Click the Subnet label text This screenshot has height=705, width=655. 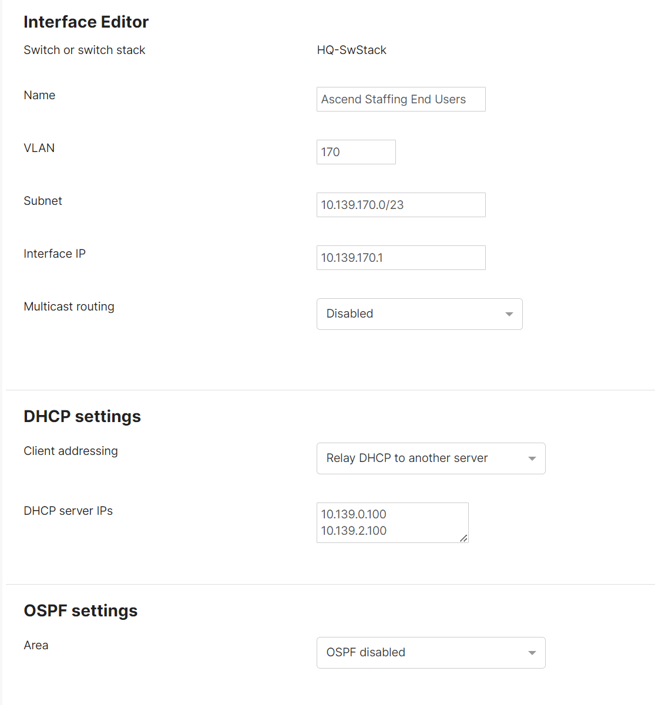click(x=43, y=201)
